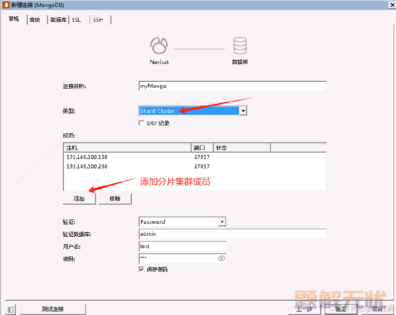Focus the 用户名 field containing test
Image resolution: width=396 pixels, height=315 pixels.
pyautogui.click(x=182, y=246)
